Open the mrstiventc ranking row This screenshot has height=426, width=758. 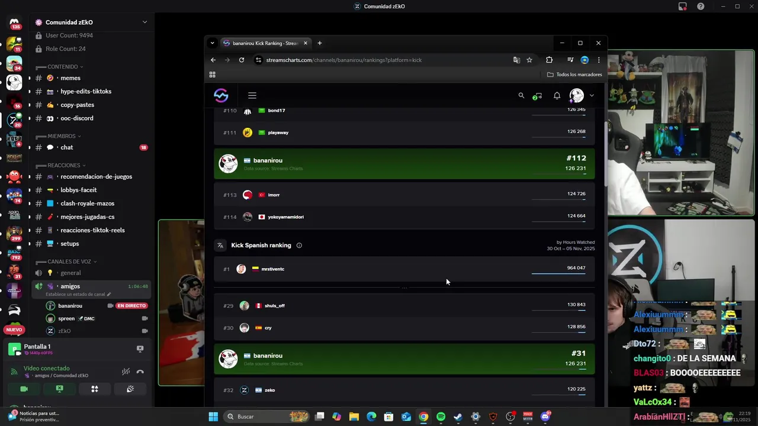(x=404, y=269)
